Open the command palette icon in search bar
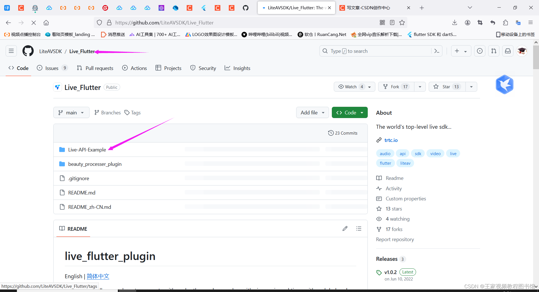The image size is (539, 292). coord(437,51)
